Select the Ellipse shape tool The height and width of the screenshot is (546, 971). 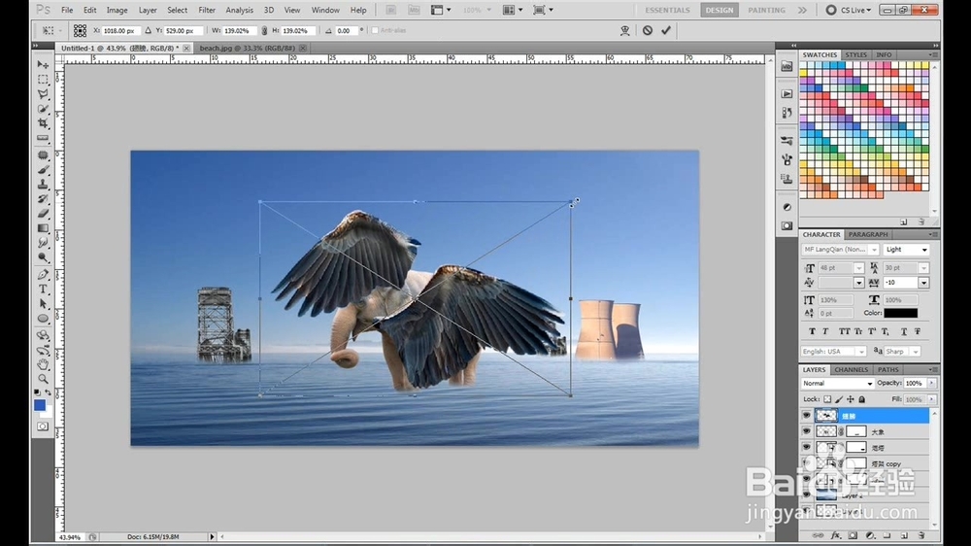pyautogui.click(x=43, y=320)
